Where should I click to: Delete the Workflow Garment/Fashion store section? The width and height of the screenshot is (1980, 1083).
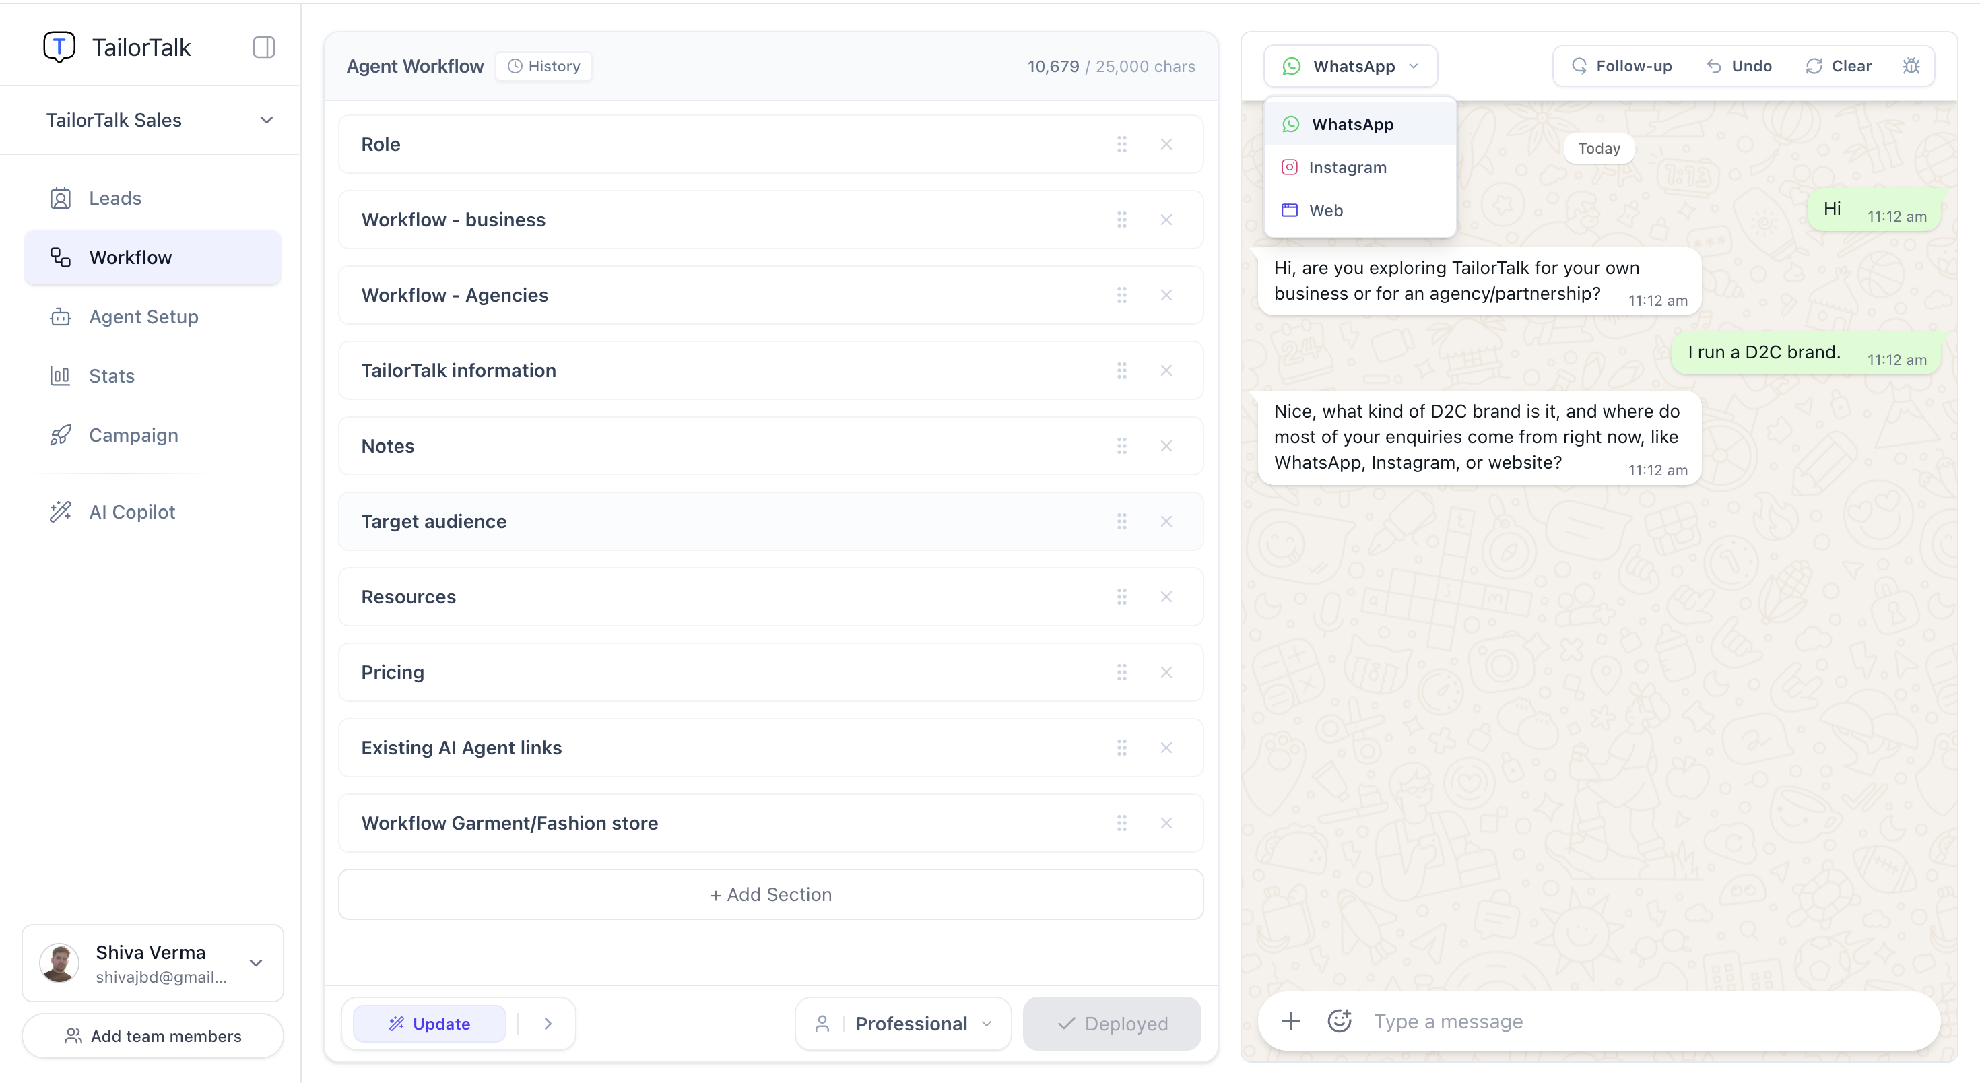click(1166, 823)
